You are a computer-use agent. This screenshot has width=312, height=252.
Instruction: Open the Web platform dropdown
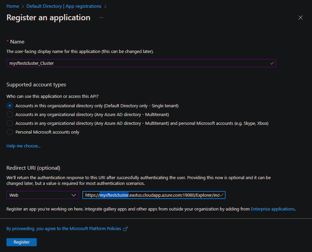tap(42, 195)
